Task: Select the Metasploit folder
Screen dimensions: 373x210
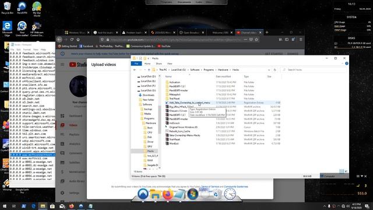Action: 175,94
